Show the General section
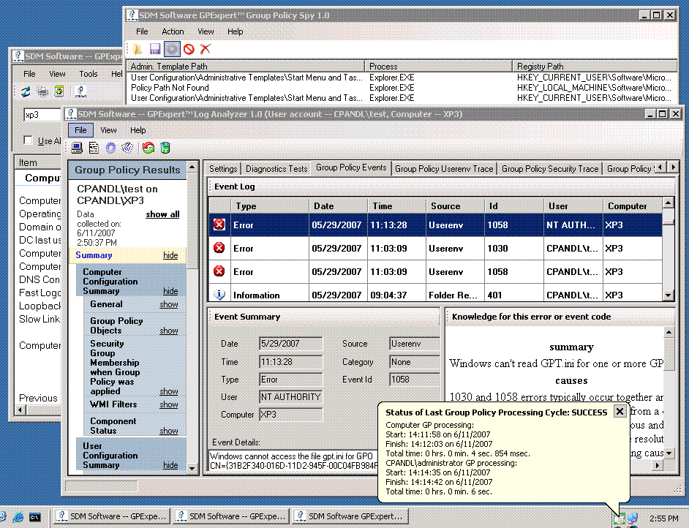 [x=169, y=304]
